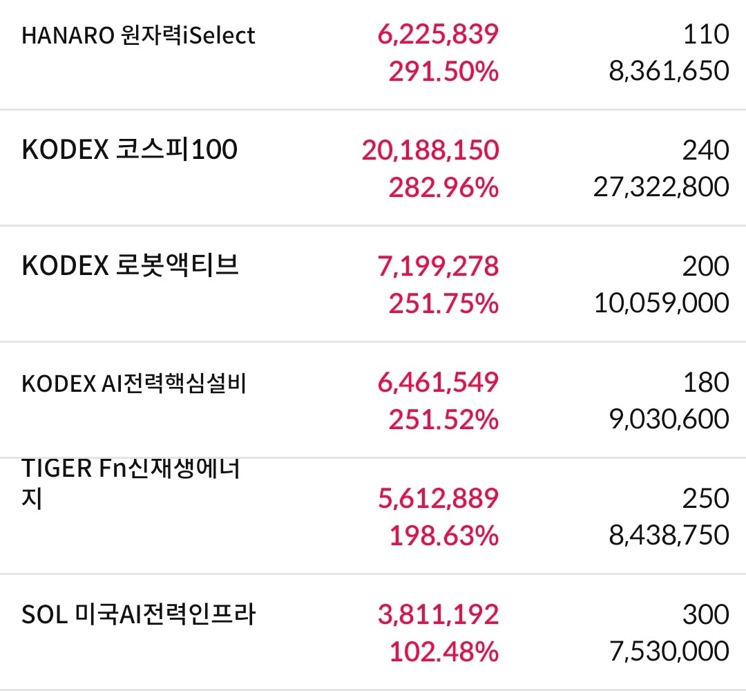Tap the KODEX AI전력핵심설비 name

[x=134, y=383]
